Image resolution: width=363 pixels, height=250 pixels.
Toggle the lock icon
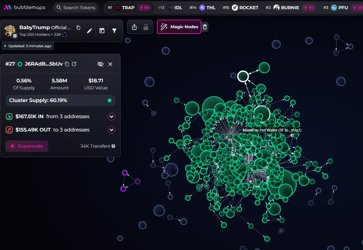pos(146,27)
